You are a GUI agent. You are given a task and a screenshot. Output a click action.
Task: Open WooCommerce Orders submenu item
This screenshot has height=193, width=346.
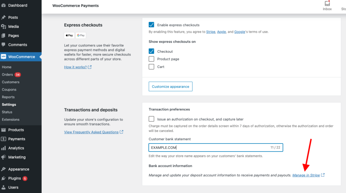pos(7,75)
